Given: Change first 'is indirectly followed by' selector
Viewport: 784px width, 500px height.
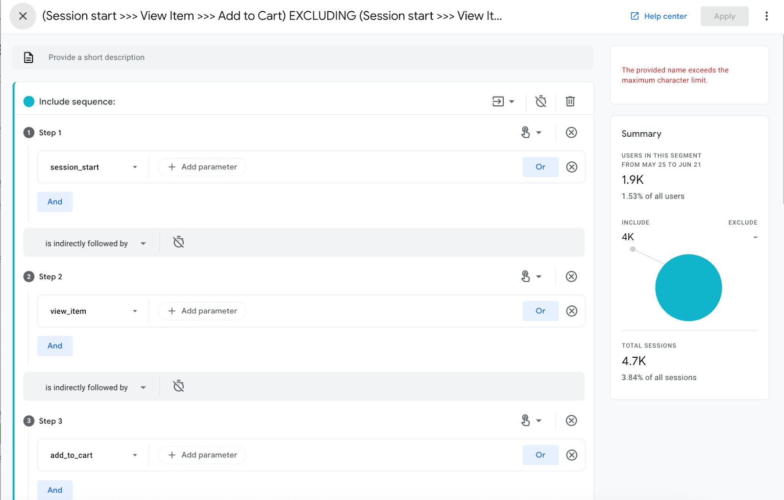Looking at the screenshot, I should (95, 244).
